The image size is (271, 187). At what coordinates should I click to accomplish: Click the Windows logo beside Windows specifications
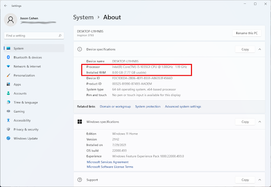coord(80,121)
